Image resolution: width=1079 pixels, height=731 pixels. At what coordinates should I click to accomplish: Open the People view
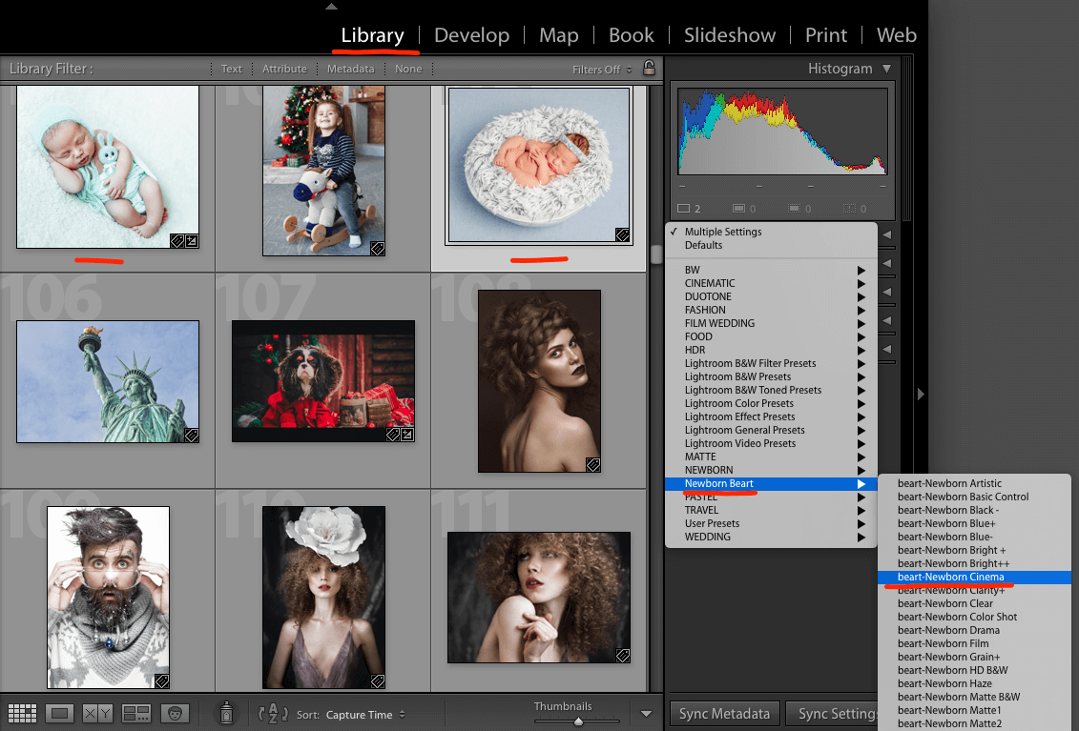coord(176,713)
